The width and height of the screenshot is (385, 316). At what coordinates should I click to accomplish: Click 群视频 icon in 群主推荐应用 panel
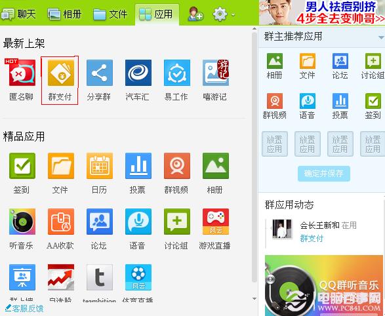pyautogui.click(x=275, y=101)
